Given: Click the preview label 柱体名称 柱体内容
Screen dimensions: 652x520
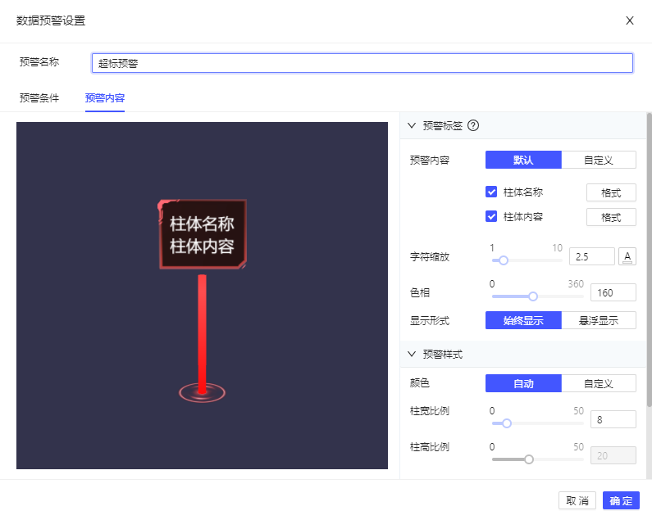Looking at the screenshot, I should coord(203,235).
